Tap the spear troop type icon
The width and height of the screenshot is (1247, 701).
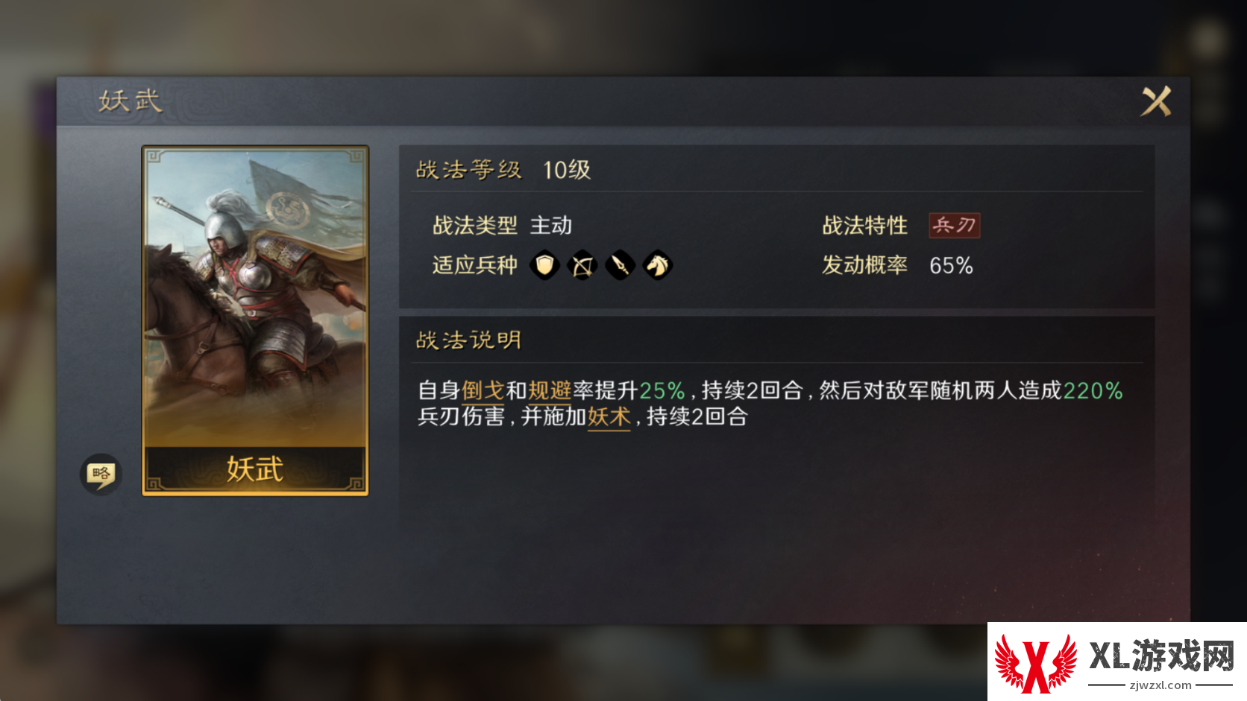[x=620, y=265]
